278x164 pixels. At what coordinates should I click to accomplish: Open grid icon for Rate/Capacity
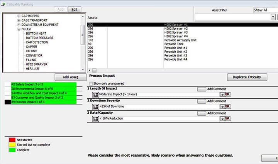click(x=95, y=119)
